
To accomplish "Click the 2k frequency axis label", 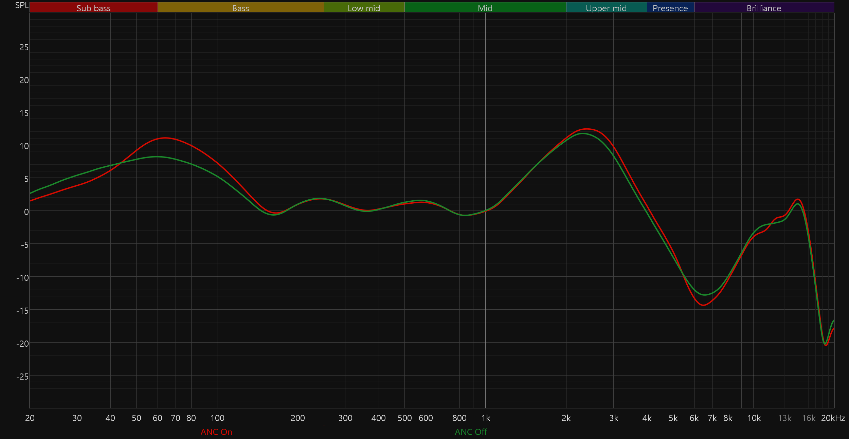I will [x=566, y=418].
